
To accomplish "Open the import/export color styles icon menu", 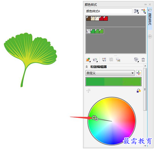I will point(143,11).
